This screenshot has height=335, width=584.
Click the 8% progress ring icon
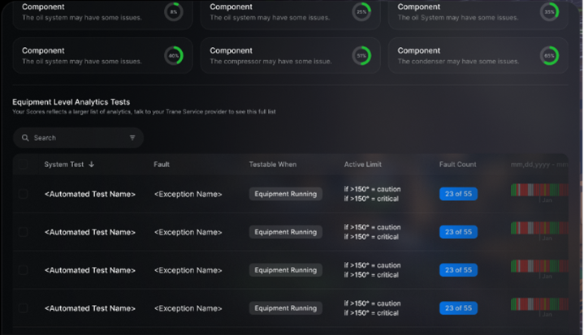click(x=174, y=12)
